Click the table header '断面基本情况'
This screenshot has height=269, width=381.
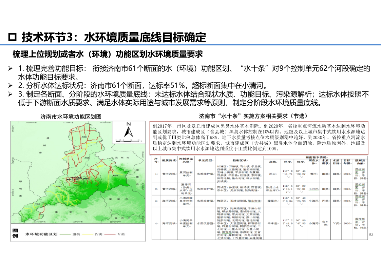pos(316,158)
